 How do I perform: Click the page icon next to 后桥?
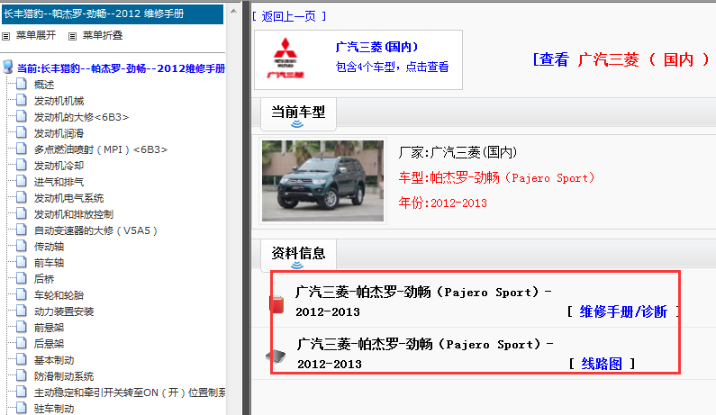[x=22, y=278]
